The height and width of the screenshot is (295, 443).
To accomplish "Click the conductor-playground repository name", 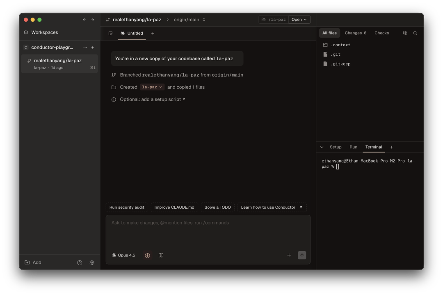I will pyautogui.click(x=52, y=47).
